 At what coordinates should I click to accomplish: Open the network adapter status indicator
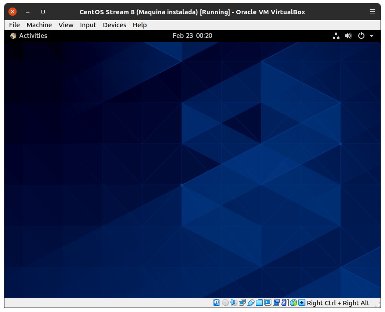pos(242,303)
